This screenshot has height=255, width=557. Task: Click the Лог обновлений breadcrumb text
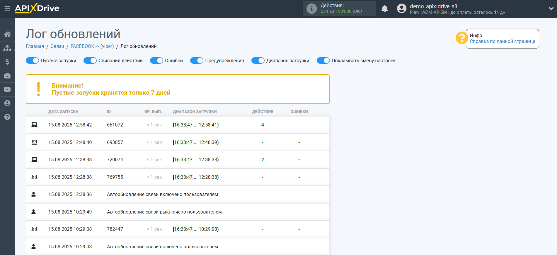[x=138, y=46]
